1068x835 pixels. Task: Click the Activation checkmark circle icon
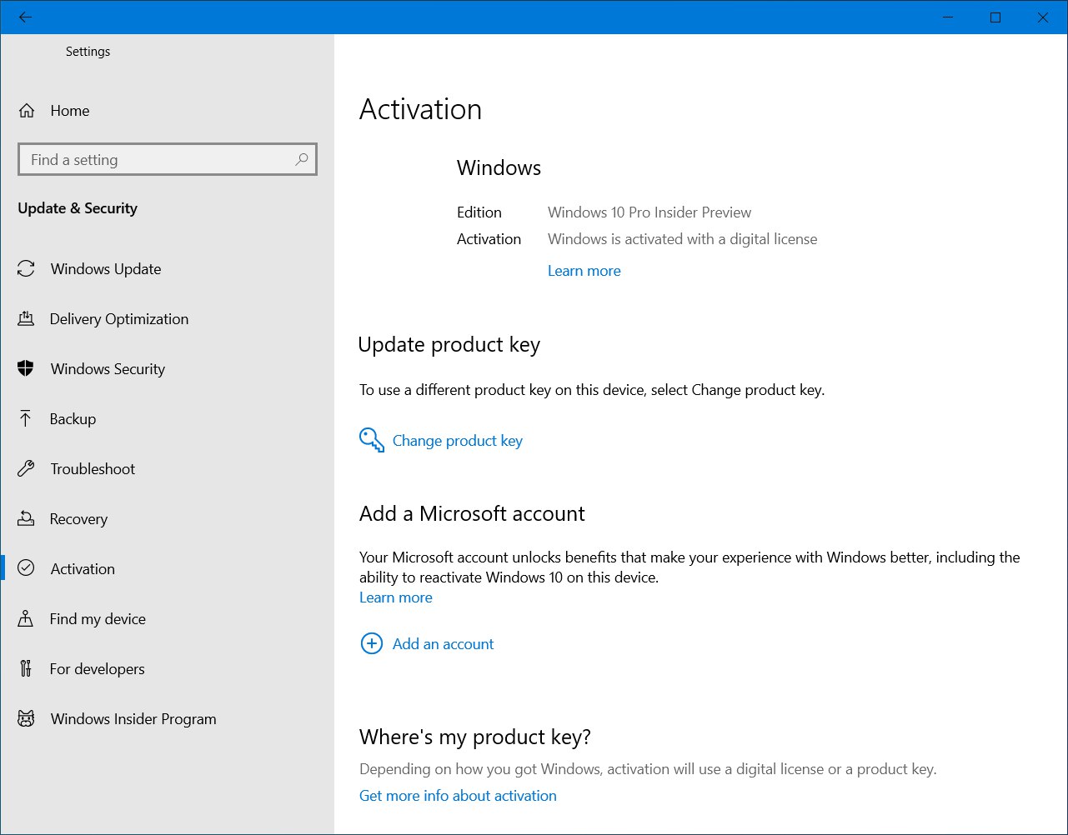click(x=26, y=568)
